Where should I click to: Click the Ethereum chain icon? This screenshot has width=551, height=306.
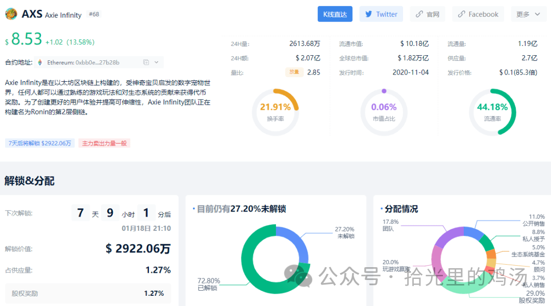[x=40, y=62]
